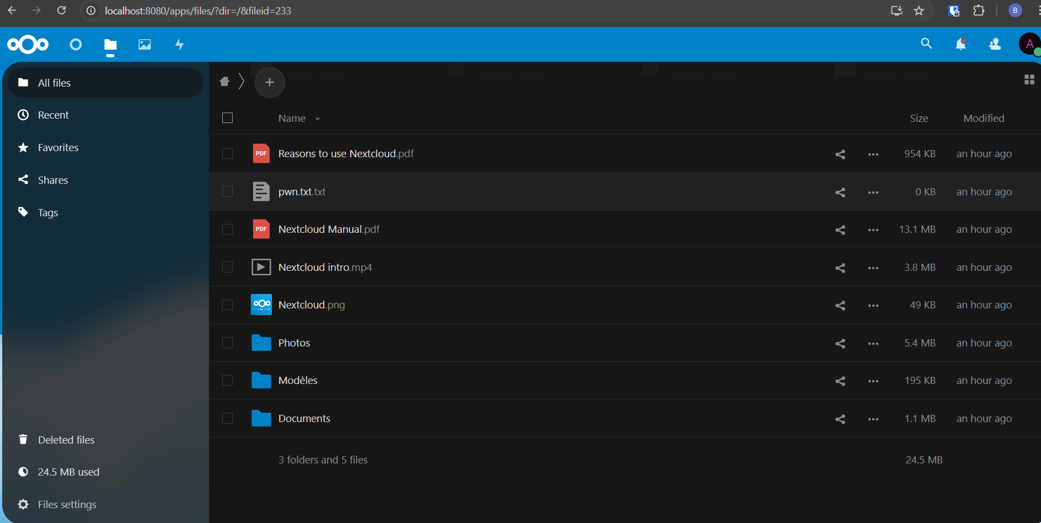Open the Nextcloud logo home link
1041x523 pixels.
click(x=28, y=44)
